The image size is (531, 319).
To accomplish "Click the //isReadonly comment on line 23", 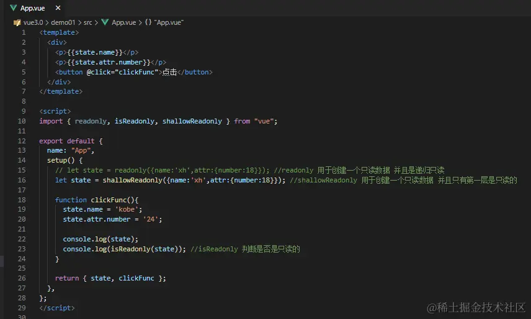I will 245,249.
